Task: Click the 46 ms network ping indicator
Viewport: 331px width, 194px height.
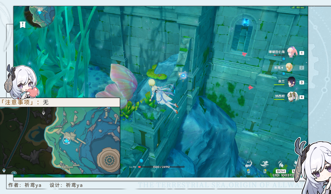Action: tap(298, 7)
